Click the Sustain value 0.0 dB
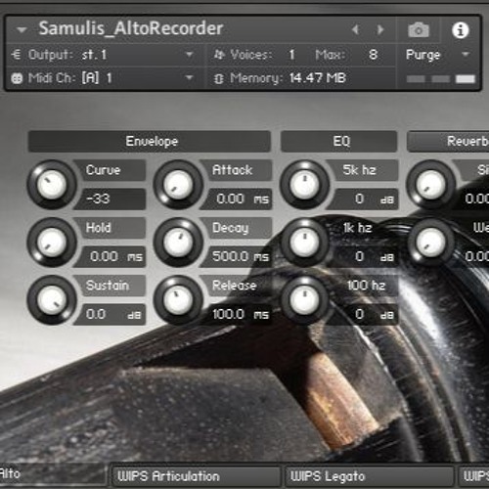 coord(111,314)
